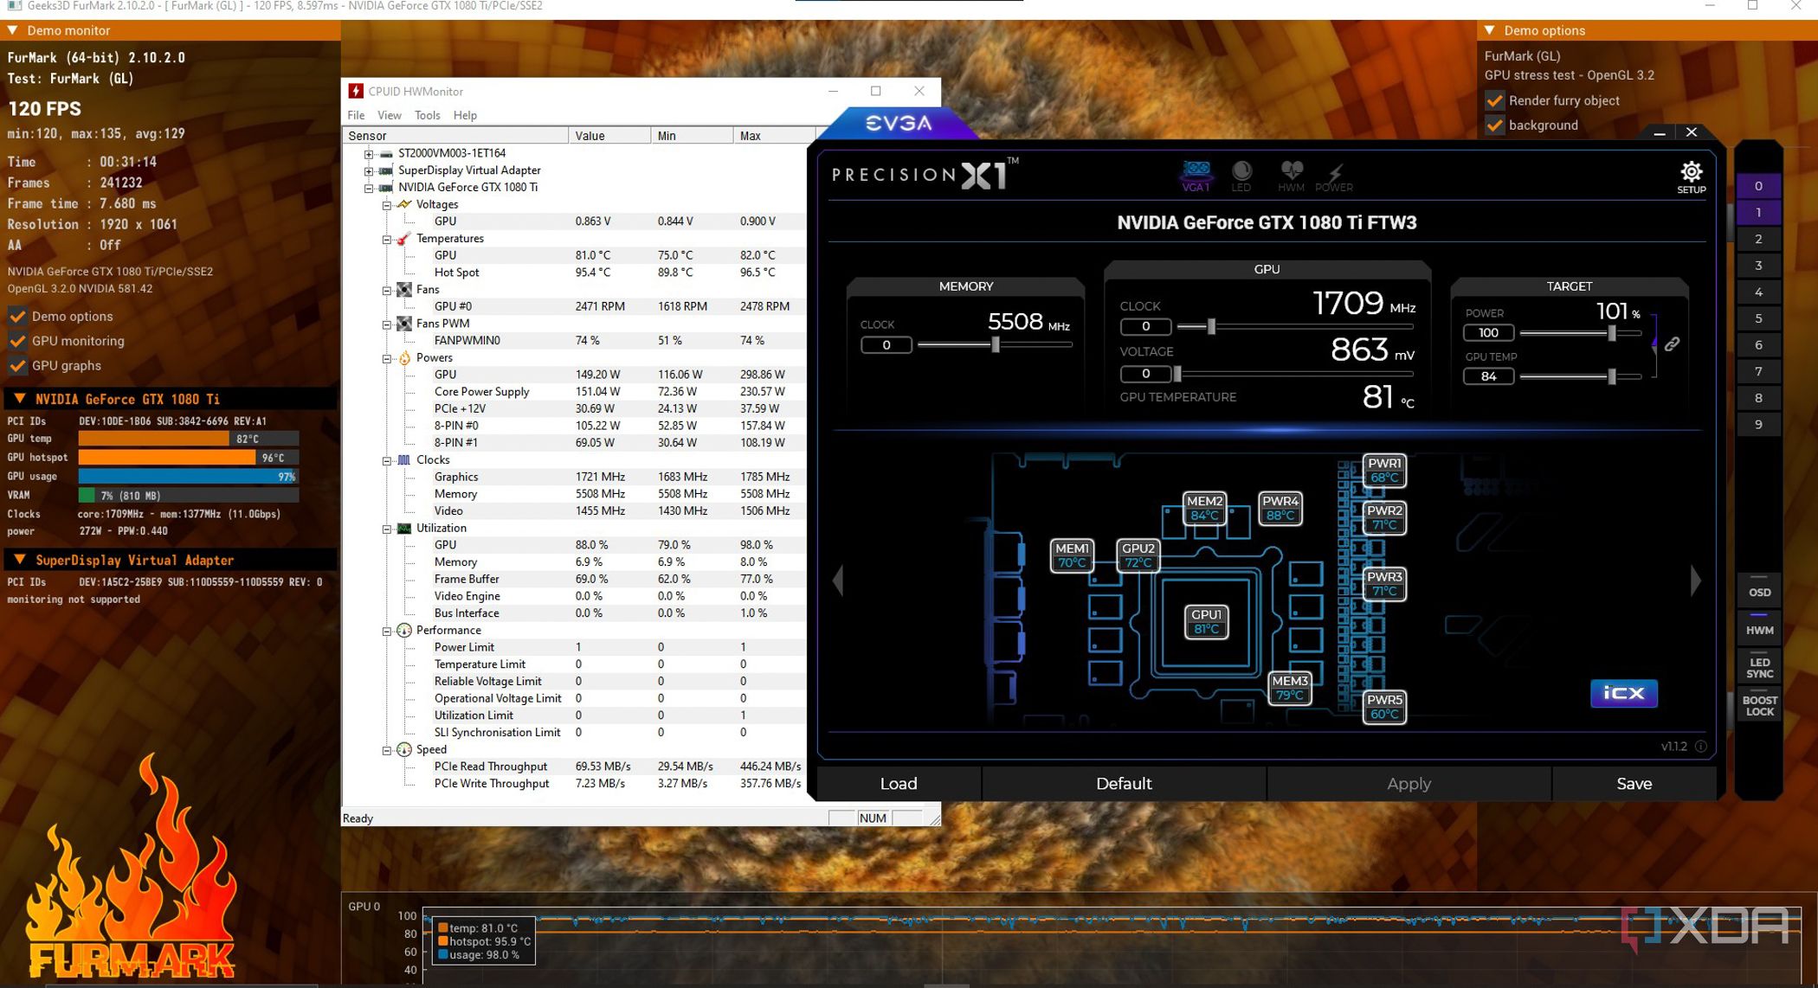
Task: Click the PWR3 71°C sensor marker
Action: 1384,584
